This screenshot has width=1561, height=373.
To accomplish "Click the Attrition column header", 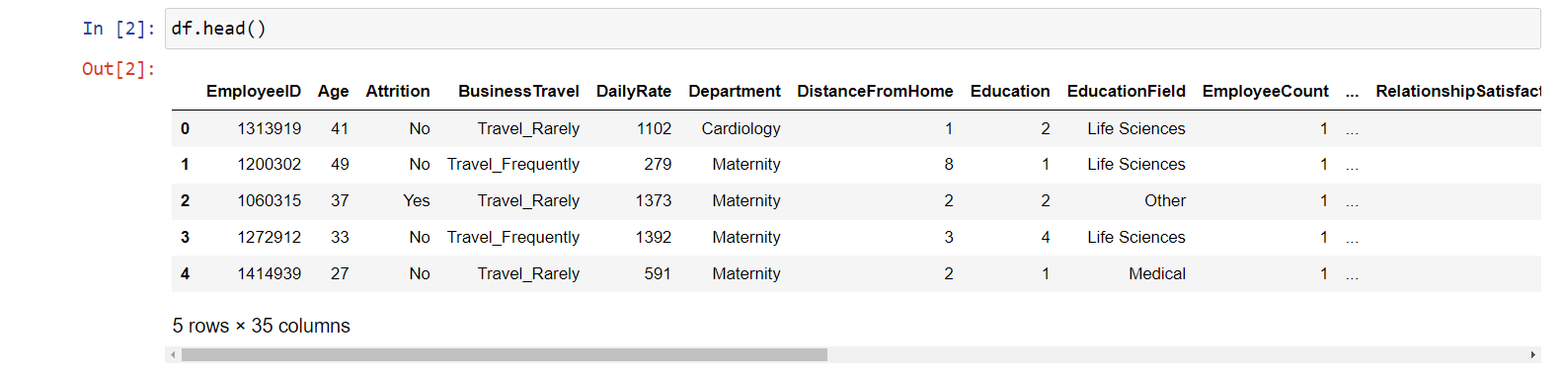I will point(398,91).
